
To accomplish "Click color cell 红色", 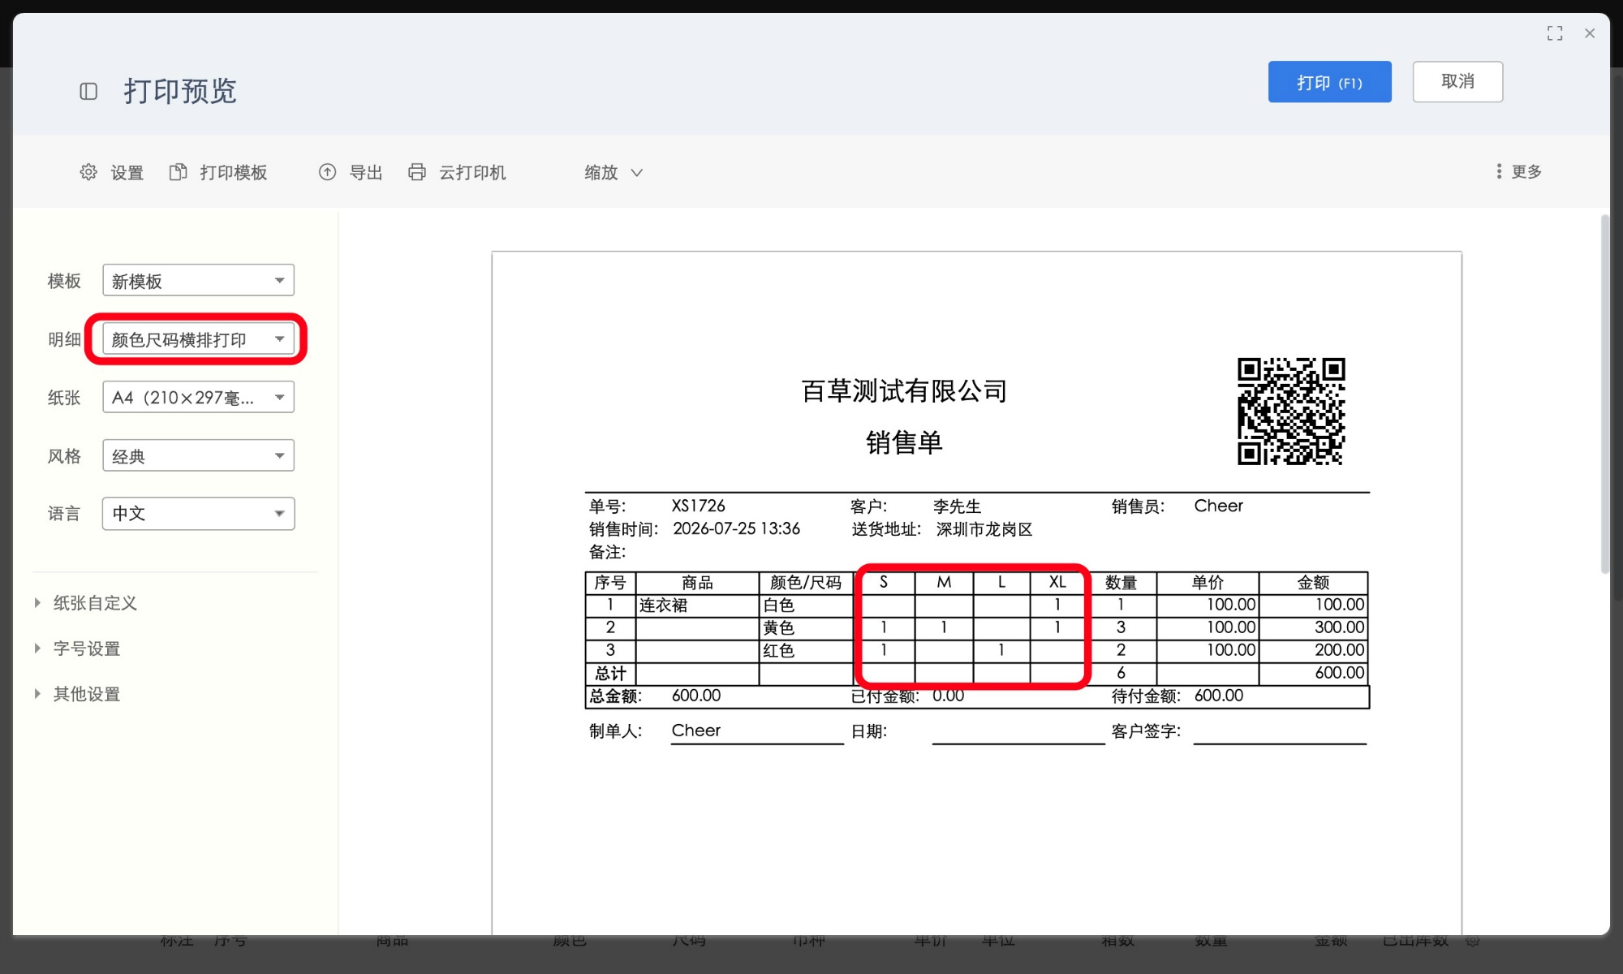I will [x=806, y=651].
